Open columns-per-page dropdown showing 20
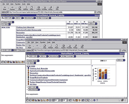Viewport: 129px width, 104px height. [x=67, y=100]
